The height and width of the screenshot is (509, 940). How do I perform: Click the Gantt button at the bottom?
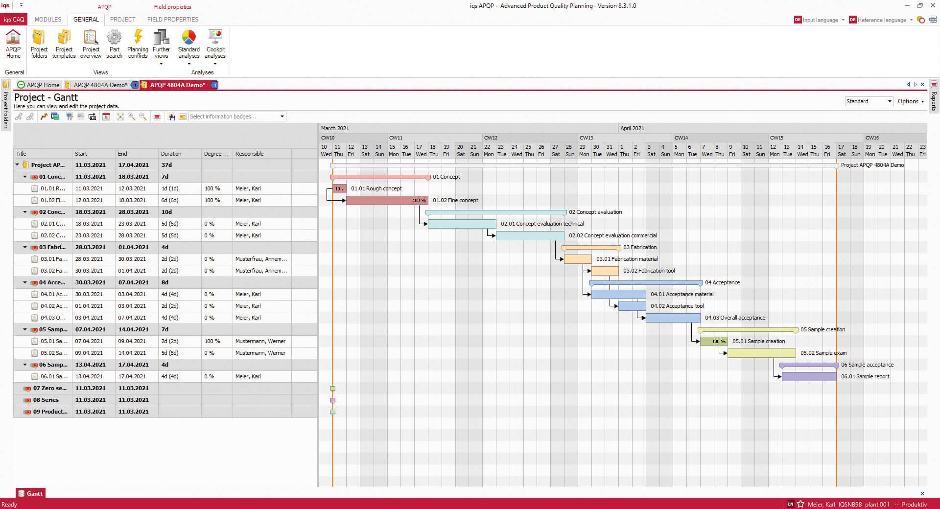pyautogui.click(x=30, y=493)
